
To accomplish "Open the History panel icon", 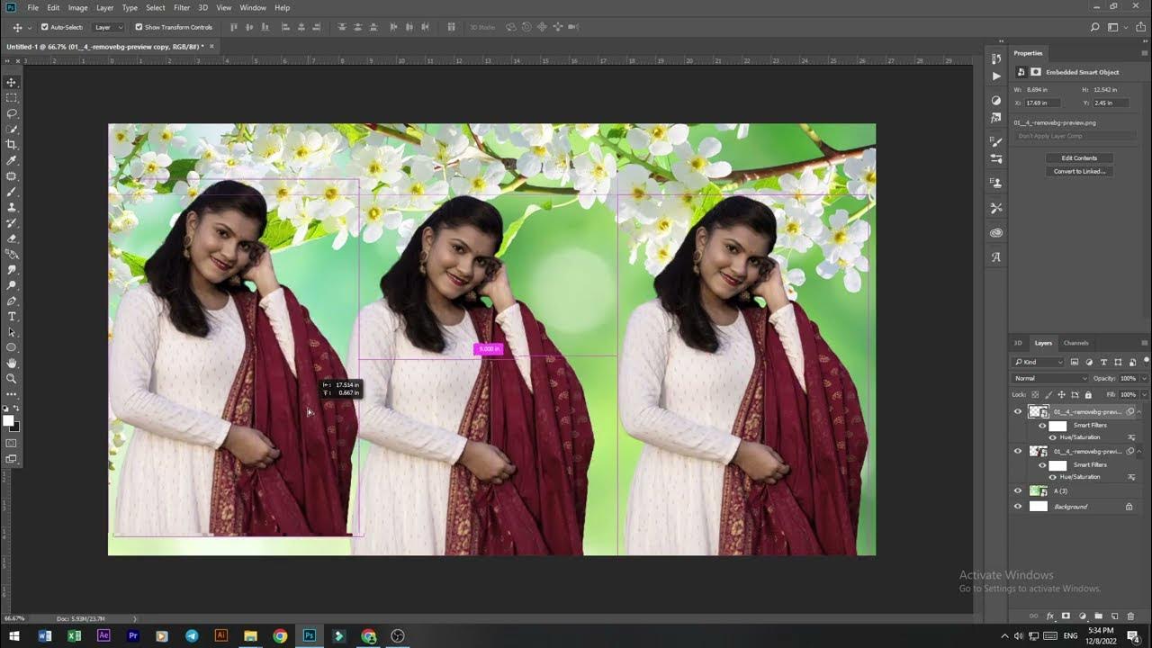I will click(x=996, y=58).
